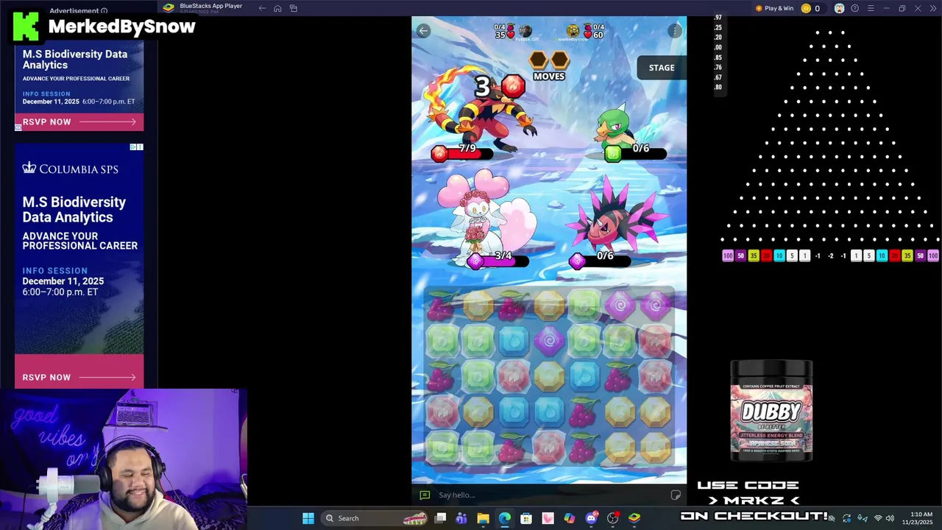
Task: Click the Windows taskbar Search box
Action: [375, 518]
